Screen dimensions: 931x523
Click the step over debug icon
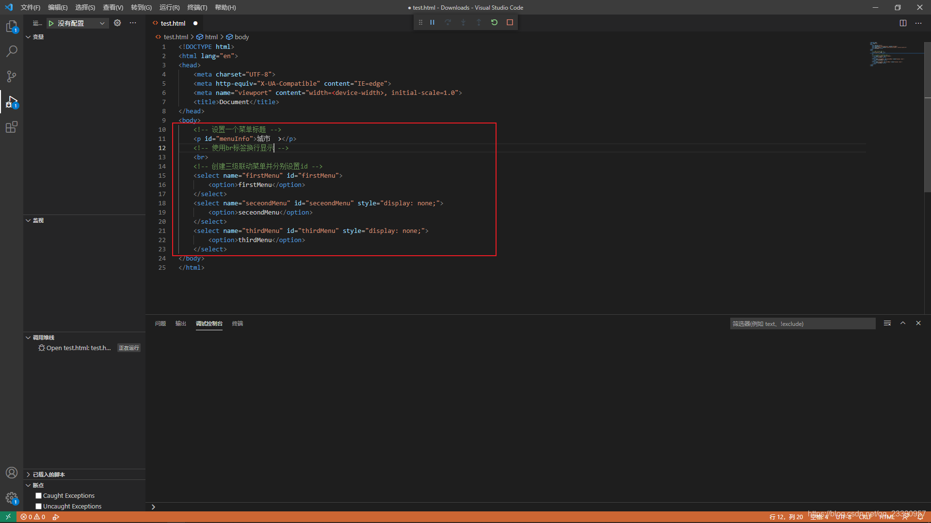pos(448,22)
